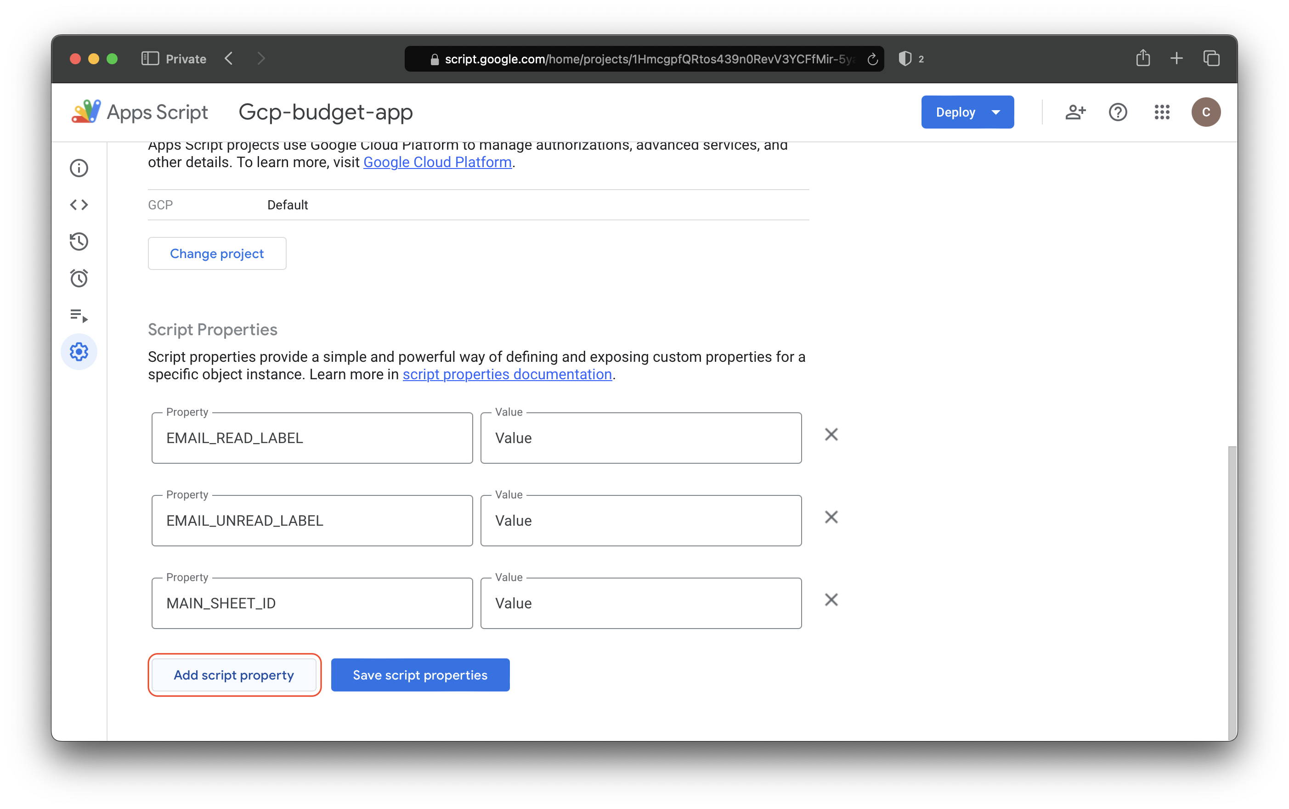The width and height of the screenshot is (1289, 809).
Task: Click the Change project button
Action: click(x=217, y=253)
